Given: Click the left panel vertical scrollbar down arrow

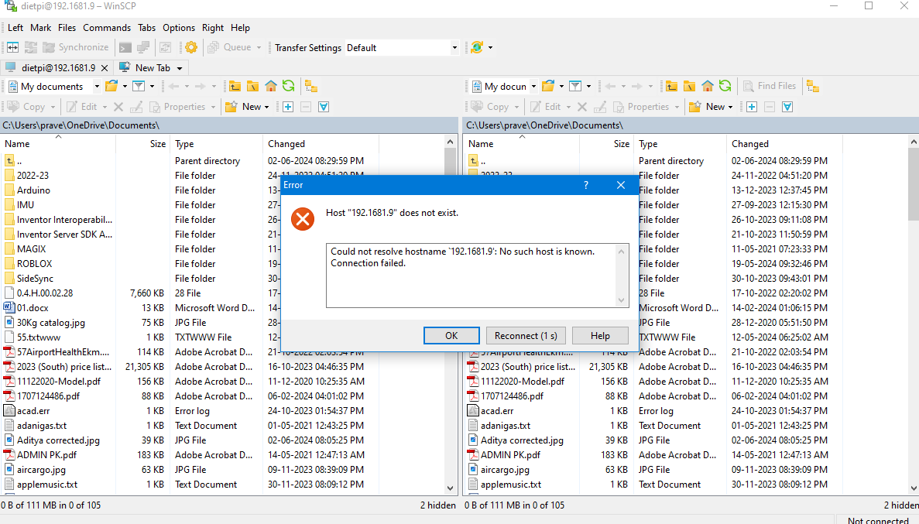Looking at the screenshot, I should 450,488.
